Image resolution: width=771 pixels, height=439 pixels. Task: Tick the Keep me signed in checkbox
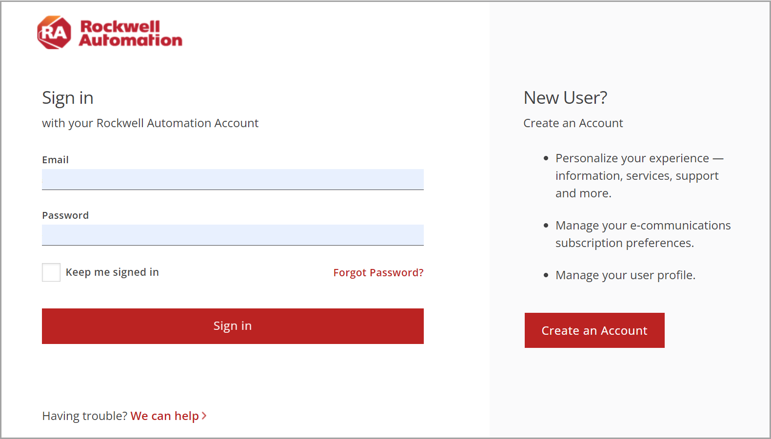coord(51,272)
